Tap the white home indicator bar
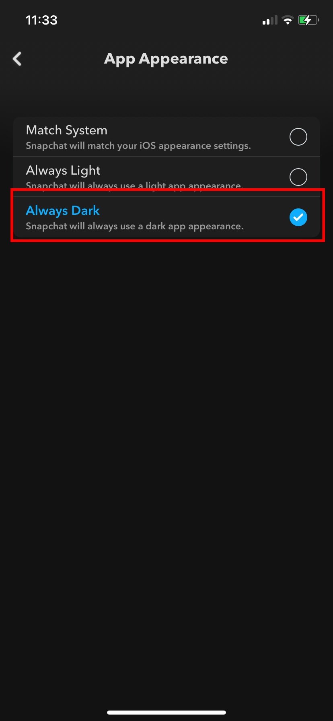Image resolution: width=333 pixels, height=721 pixels. pyautogui.click(x=166, y=712)
